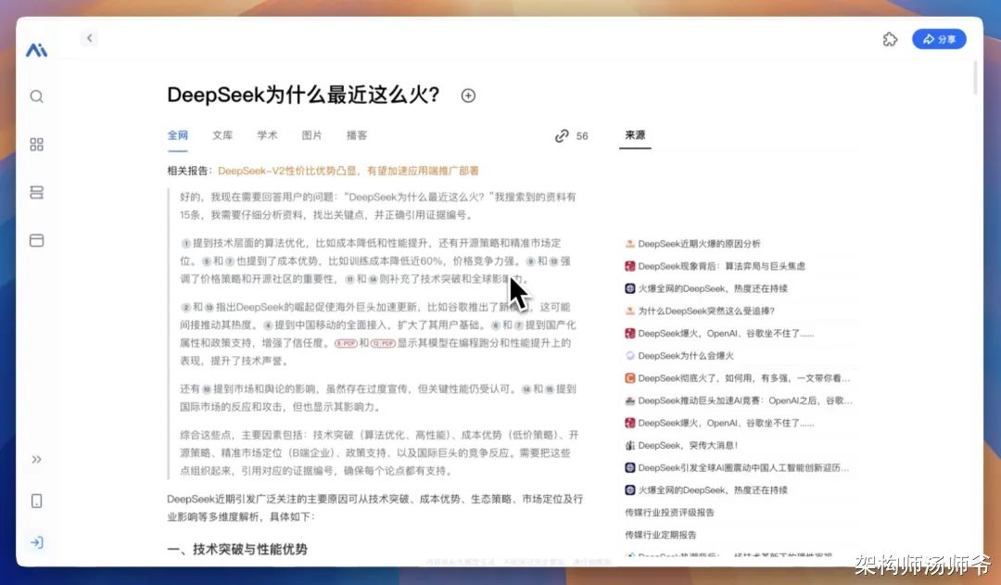The image size is (1001, 585).
Task: Click the plus icon beside the question title
Action: [x=468, y=95]
